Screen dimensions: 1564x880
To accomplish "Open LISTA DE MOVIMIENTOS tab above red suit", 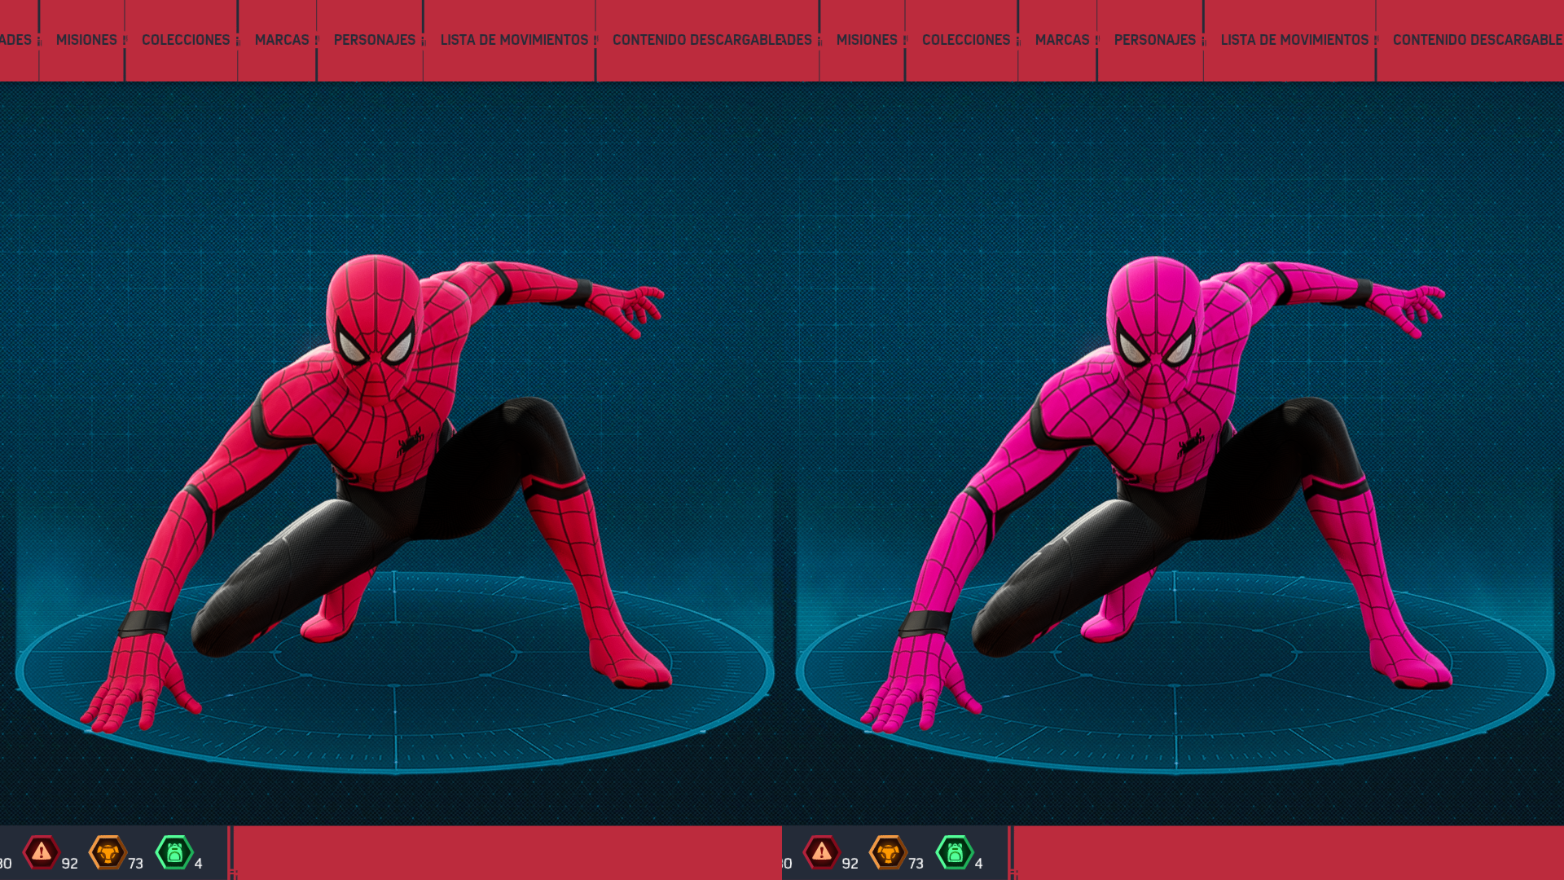I will pos(514,40).
